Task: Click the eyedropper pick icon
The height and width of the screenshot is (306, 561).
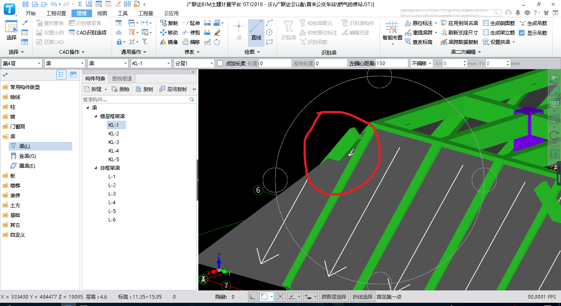Action: 25,23
